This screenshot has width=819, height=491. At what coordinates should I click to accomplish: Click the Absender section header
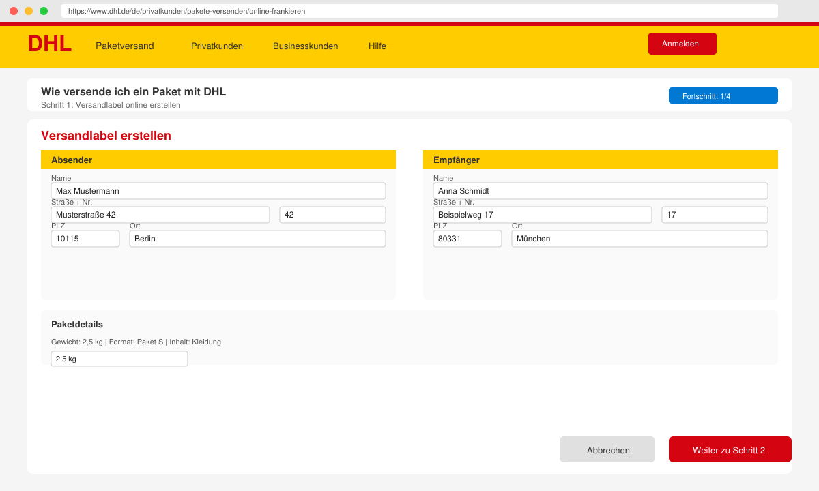[218, 160]
